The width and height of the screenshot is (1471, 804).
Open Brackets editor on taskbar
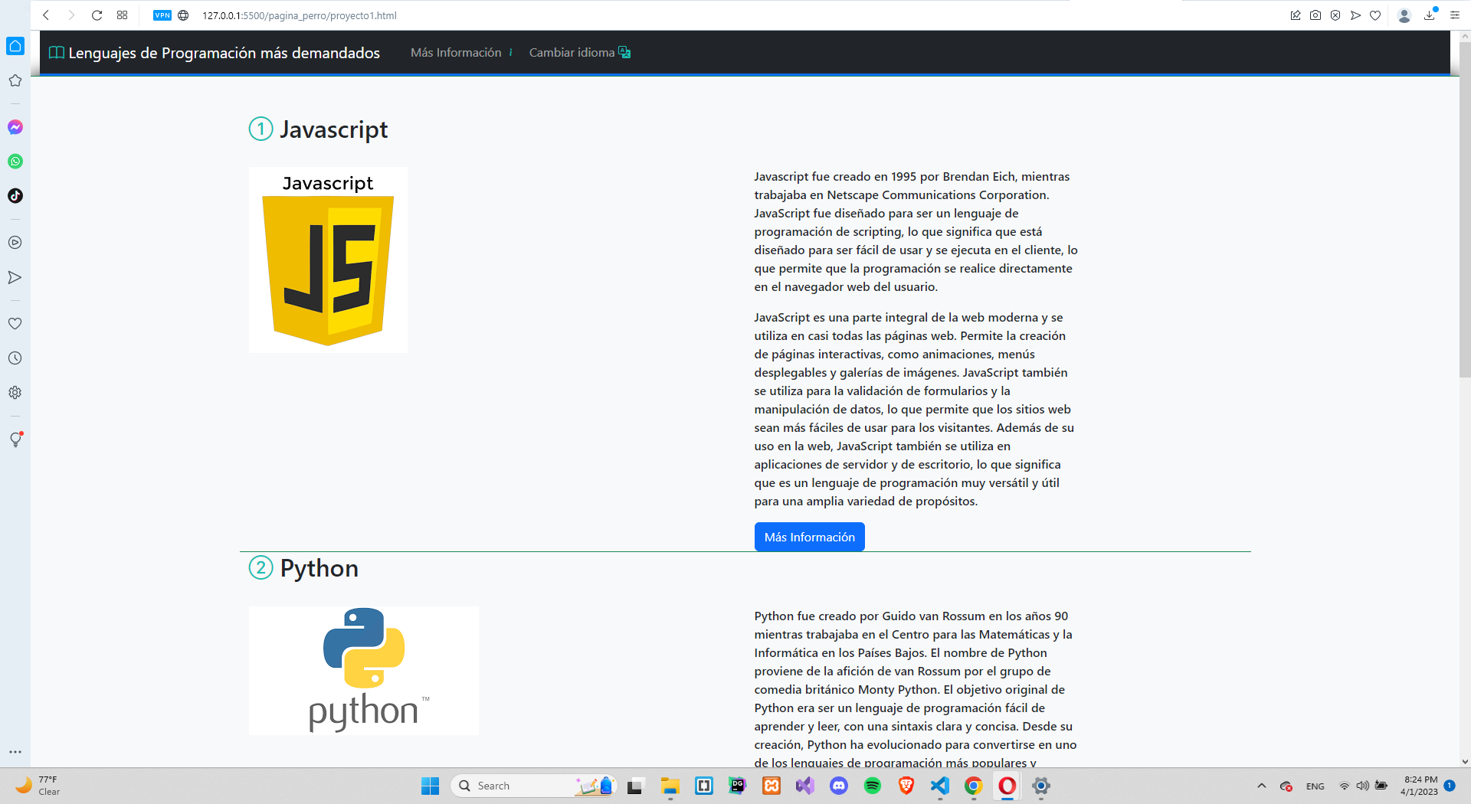(704, 786)
